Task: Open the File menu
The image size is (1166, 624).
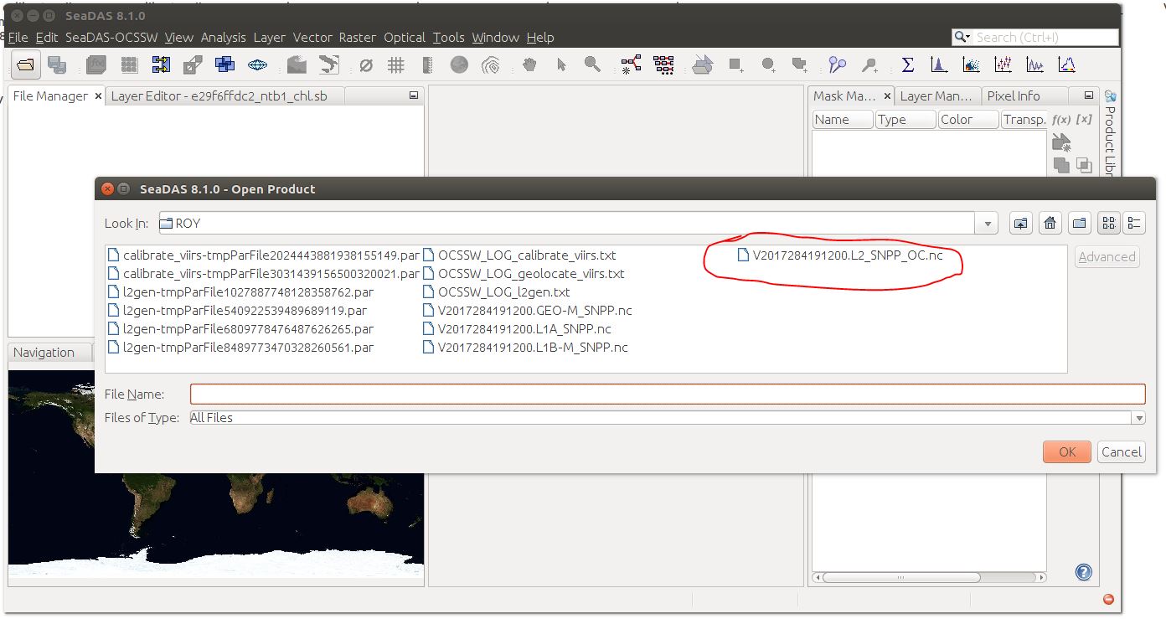Action: 18,38
